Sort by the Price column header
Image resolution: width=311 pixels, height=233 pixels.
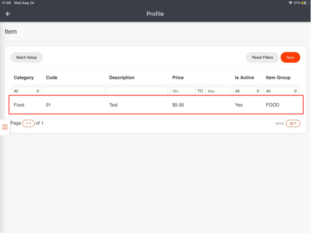pyautogui.click(x=178, y=78)
